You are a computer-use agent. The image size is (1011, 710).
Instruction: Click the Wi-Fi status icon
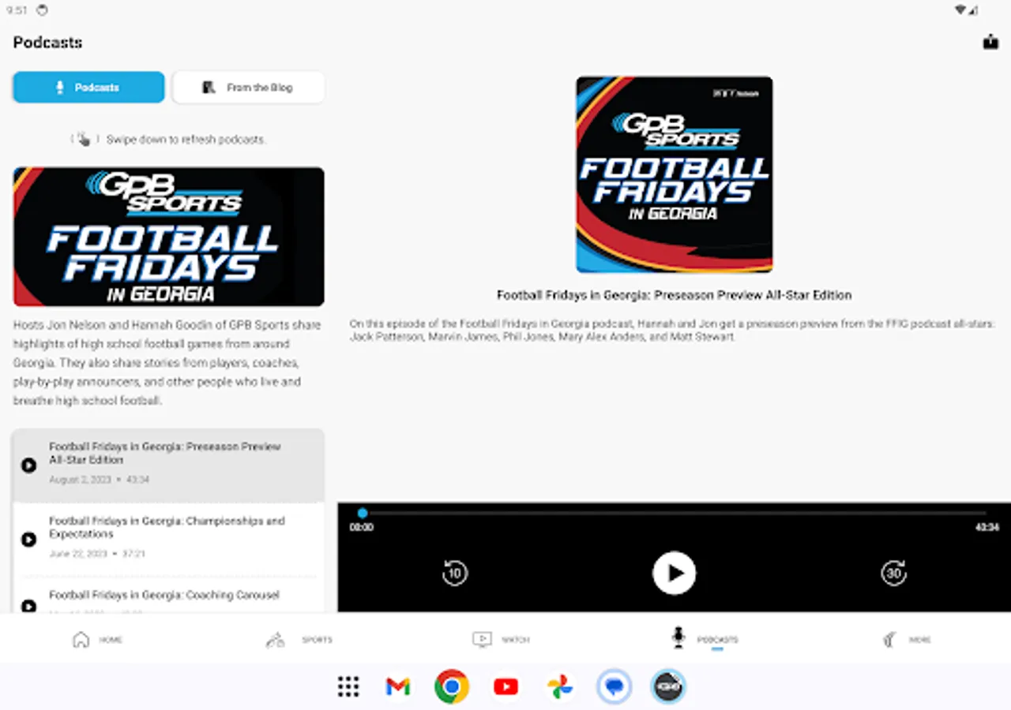coord(960,10)
